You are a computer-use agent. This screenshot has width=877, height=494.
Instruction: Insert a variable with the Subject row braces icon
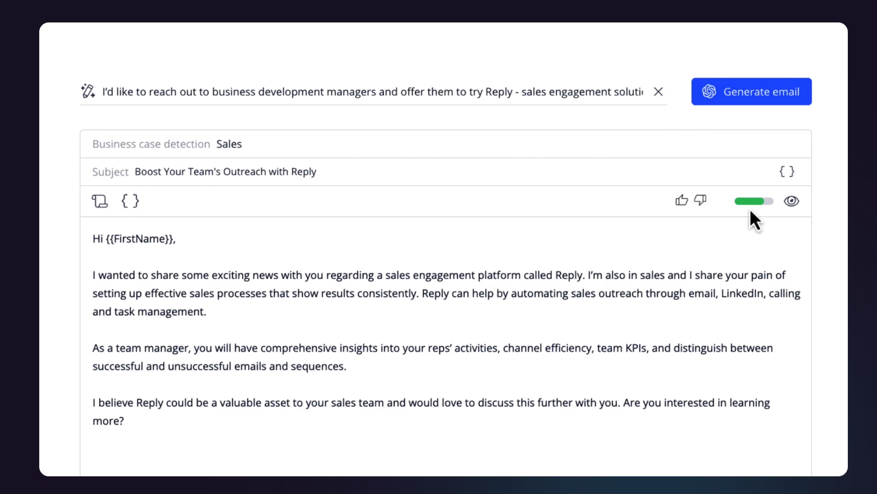(787, 172)
